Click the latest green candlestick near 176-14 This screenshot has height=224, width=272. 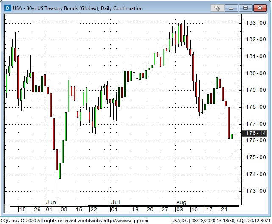click(x=232, y=136)
